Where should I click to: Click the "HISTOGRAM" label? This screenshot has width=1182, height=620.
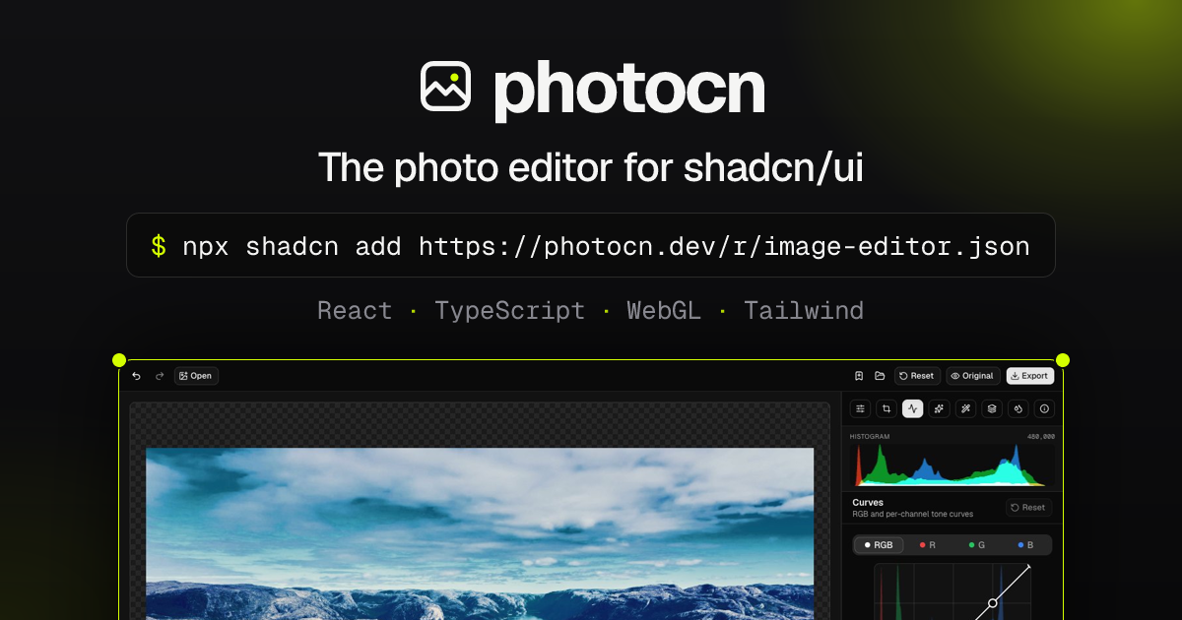tap(870, 436)
